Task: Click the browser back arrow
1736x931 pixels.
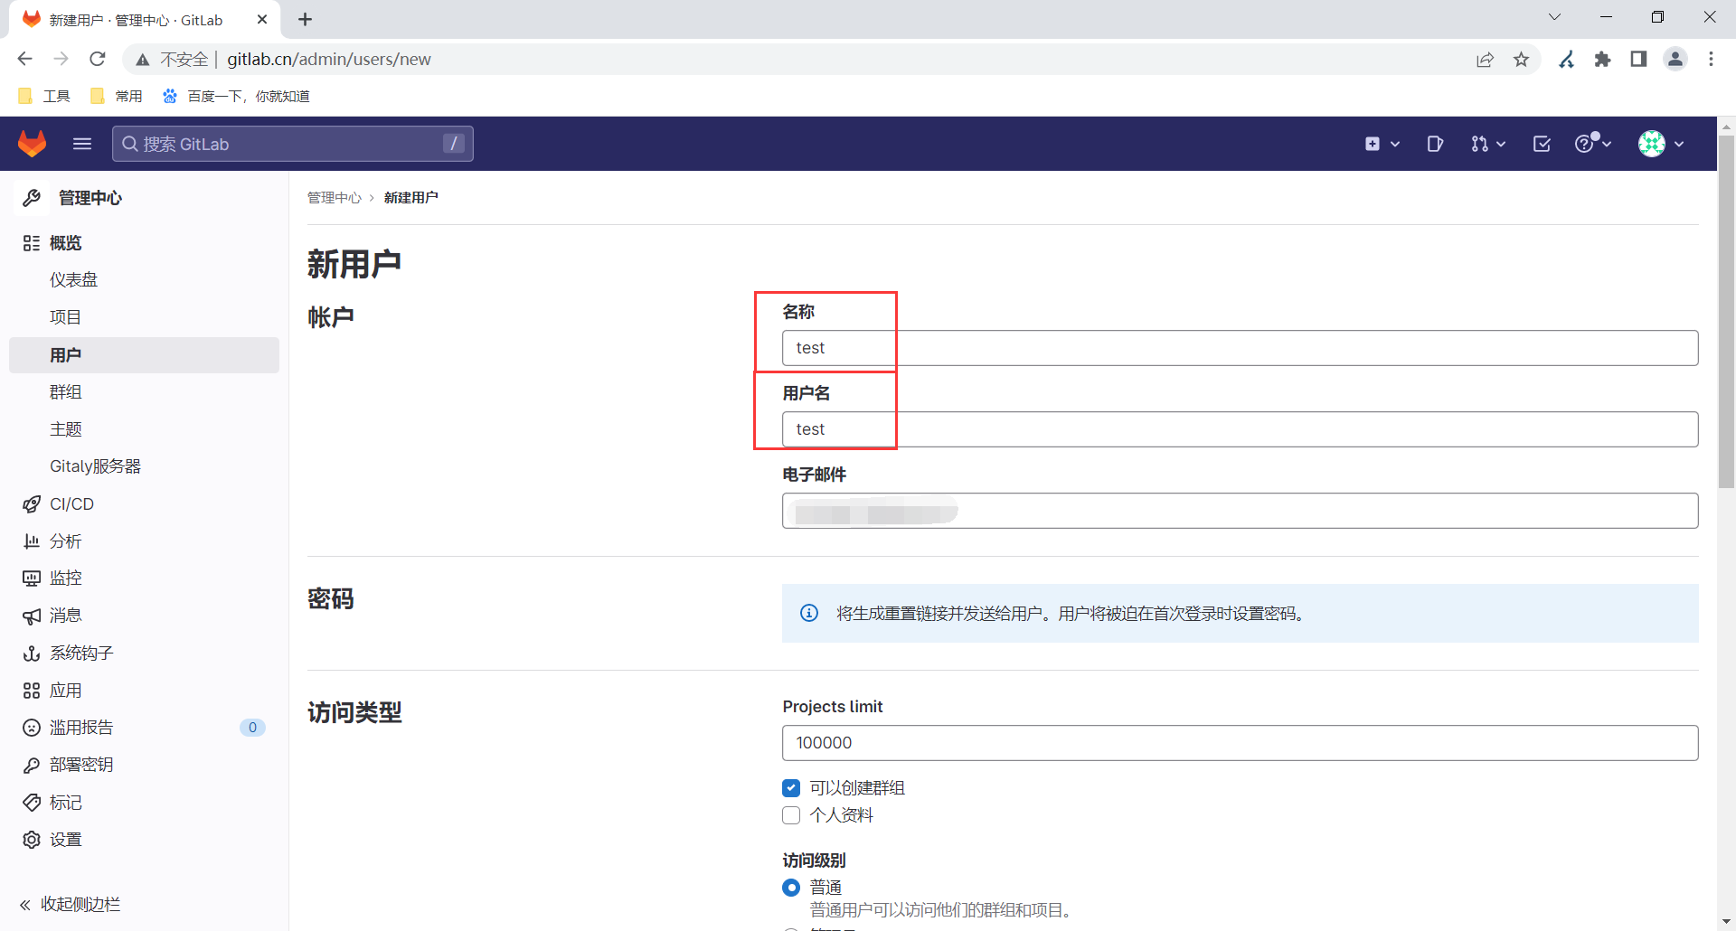Action: (x=24, y=59)
